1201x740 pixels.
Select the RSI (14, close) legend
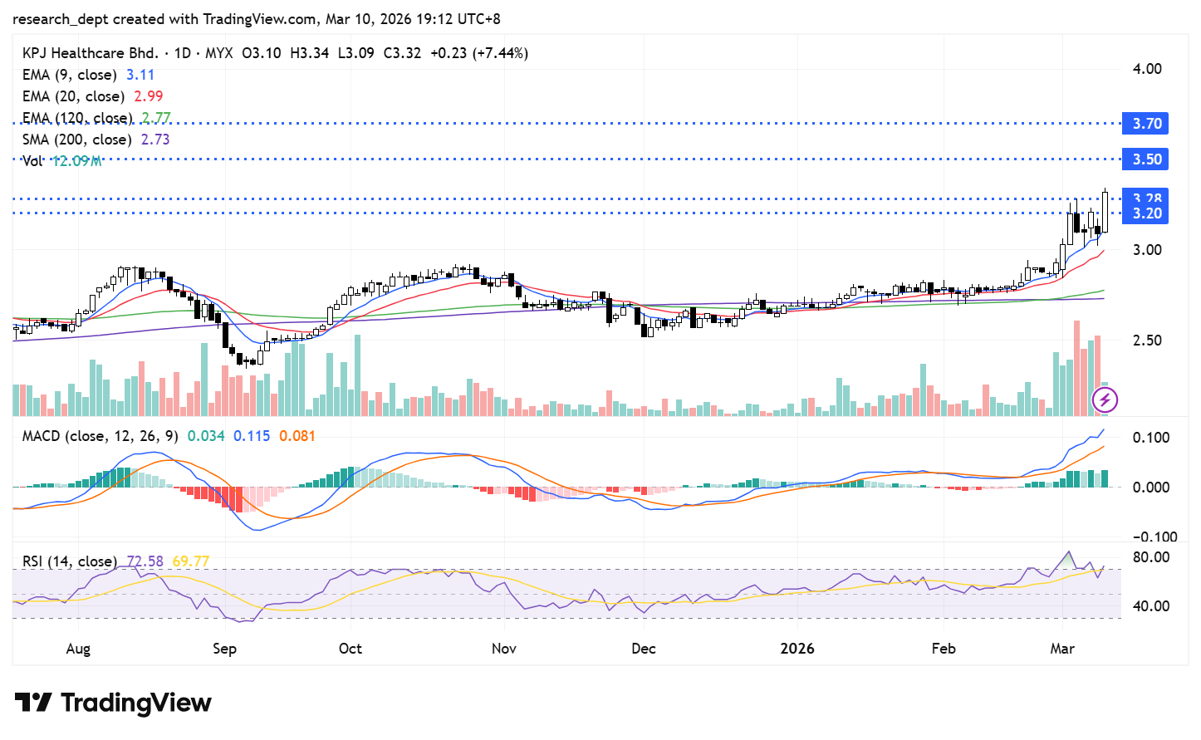70,561
